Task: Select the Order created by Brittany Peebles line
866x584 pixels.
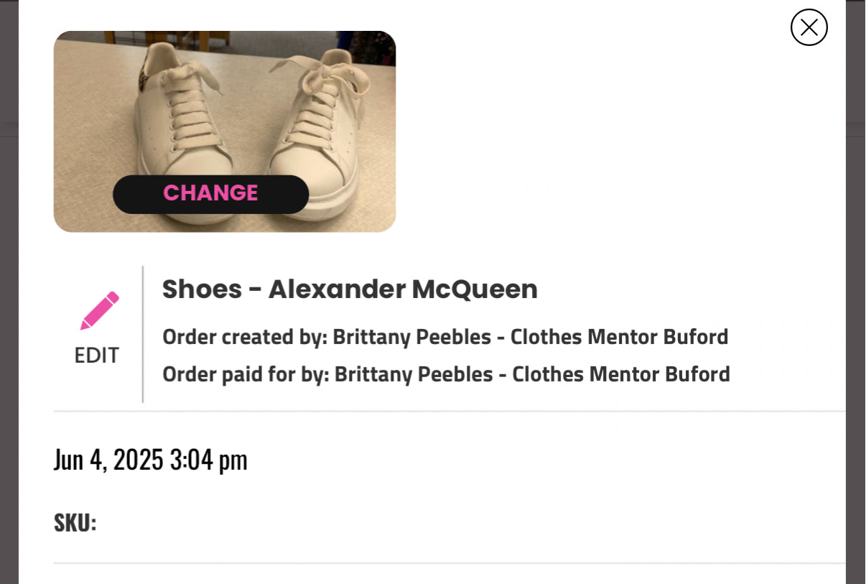Action: point(445,336)
